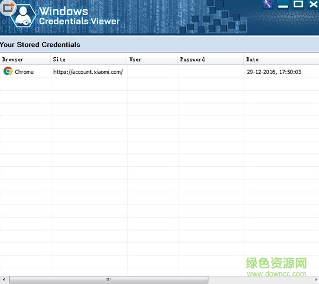Viewport: 319px width, 284px height.
Task: Click the Chrome browser icon in the row
Action: [8, 71]
